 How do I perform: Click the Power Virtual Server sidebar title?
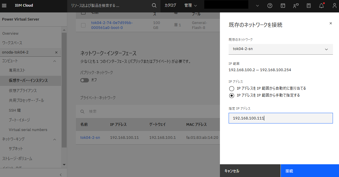[21, 19]
